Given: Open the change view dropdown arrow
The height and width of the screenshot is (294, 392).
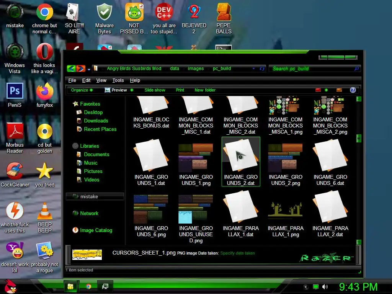Looking at the screenshot, I should (x=326, y=90).
